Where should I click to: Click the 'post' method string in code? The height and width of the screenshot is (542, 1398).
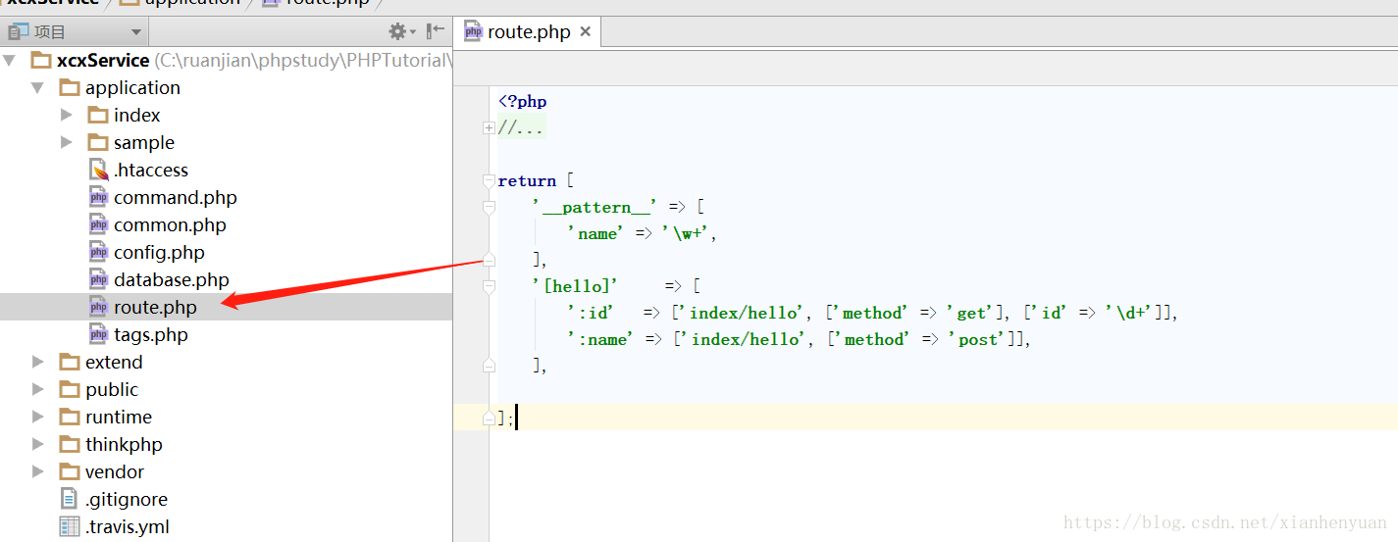[979, 339]
